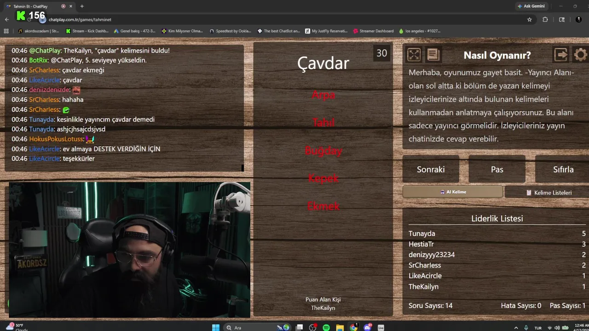Image resolution: width=589 pixels, height=331 pixels.
Task: Open the My JustFly Reservation bookmark
Action: [x=326, y=31]
